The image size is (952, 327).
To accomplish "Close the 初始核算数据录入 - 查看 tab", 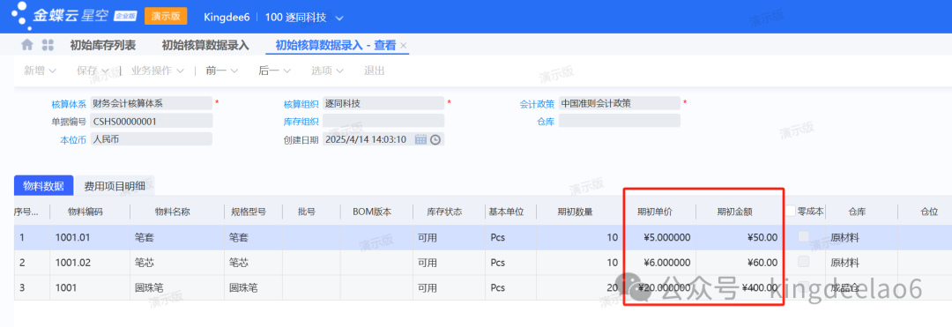I will click(404, 46).
